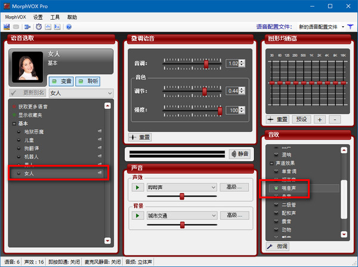The width and height of the screenshot is (358, 267).
Task: Click the blue funnel icon at top right
Action: coord(350,26)
